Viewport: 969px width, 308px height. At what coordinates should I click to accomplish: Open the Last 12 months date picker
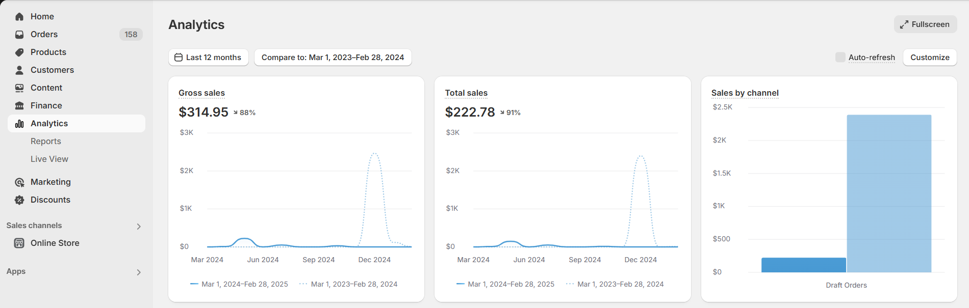(209, 58)
